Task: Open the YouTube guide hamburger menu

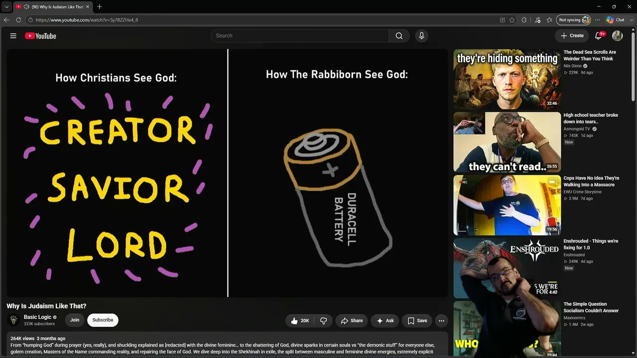Action: (13, 36)
